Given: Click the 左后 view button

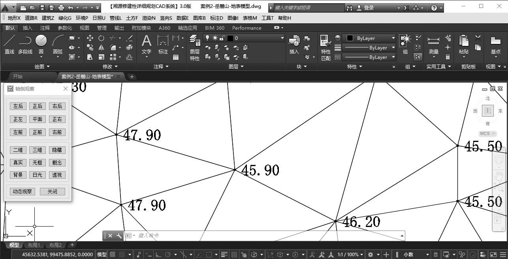Looking at the screenshot, I should coord(18,106).
